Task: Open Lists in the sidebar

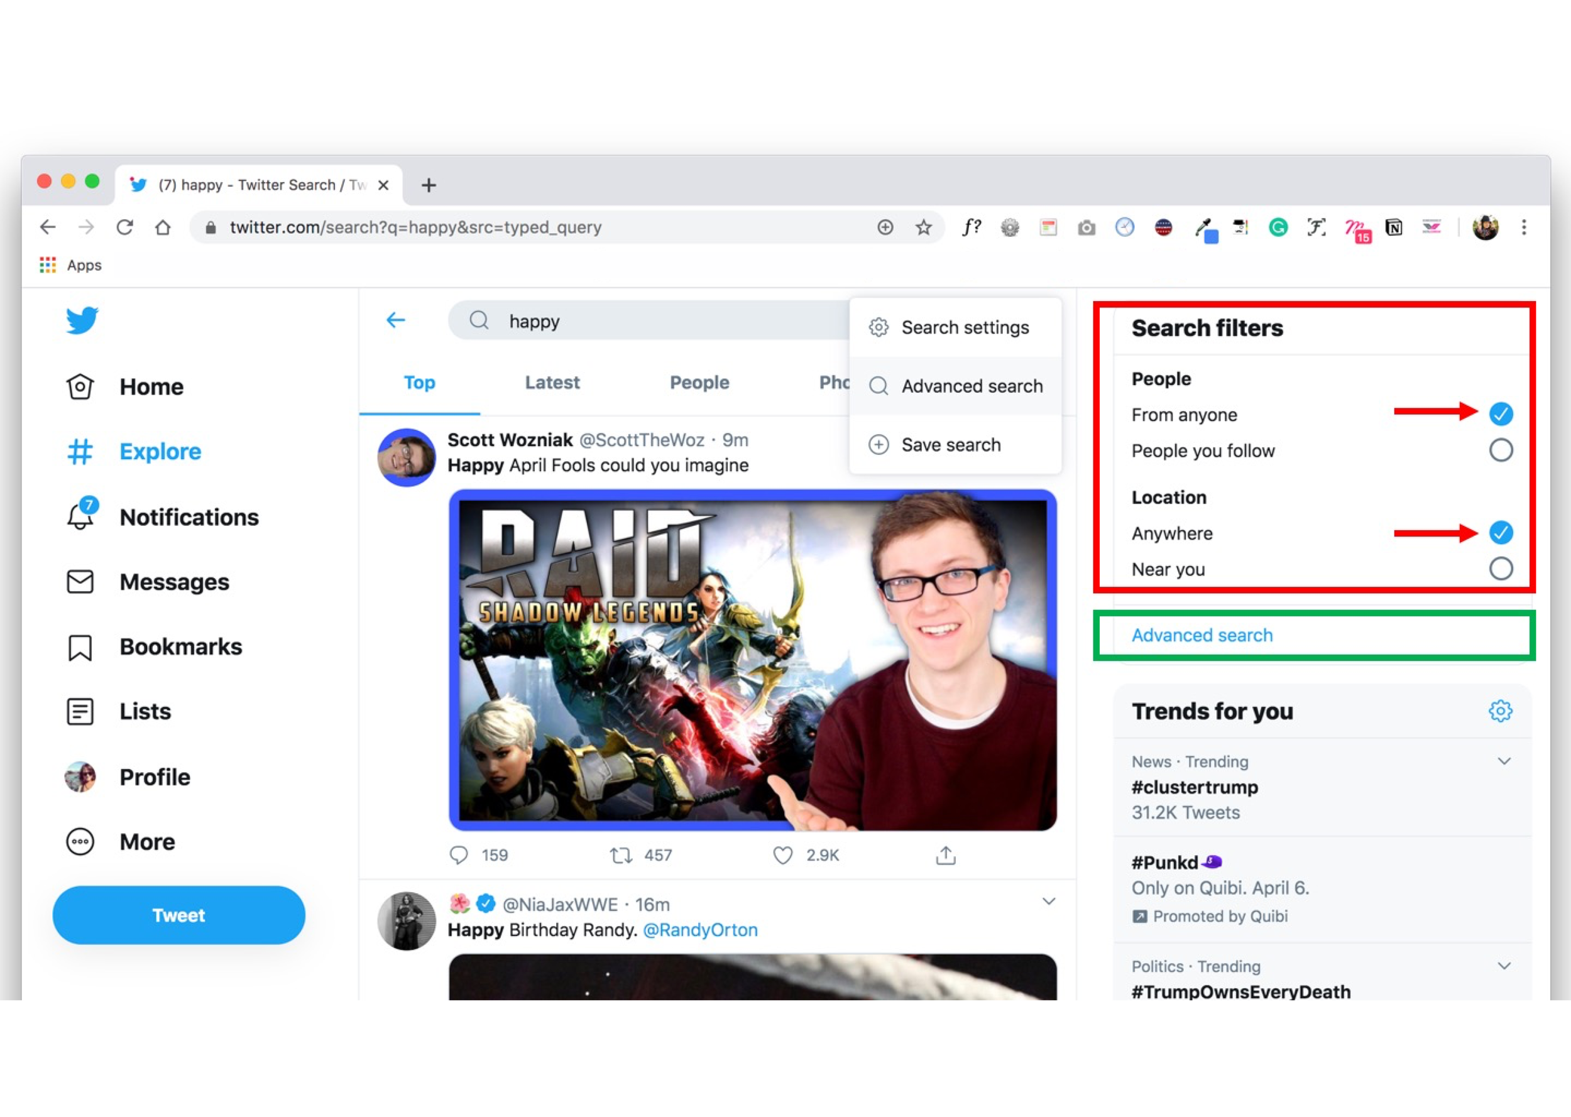Action: coord(118,711)
